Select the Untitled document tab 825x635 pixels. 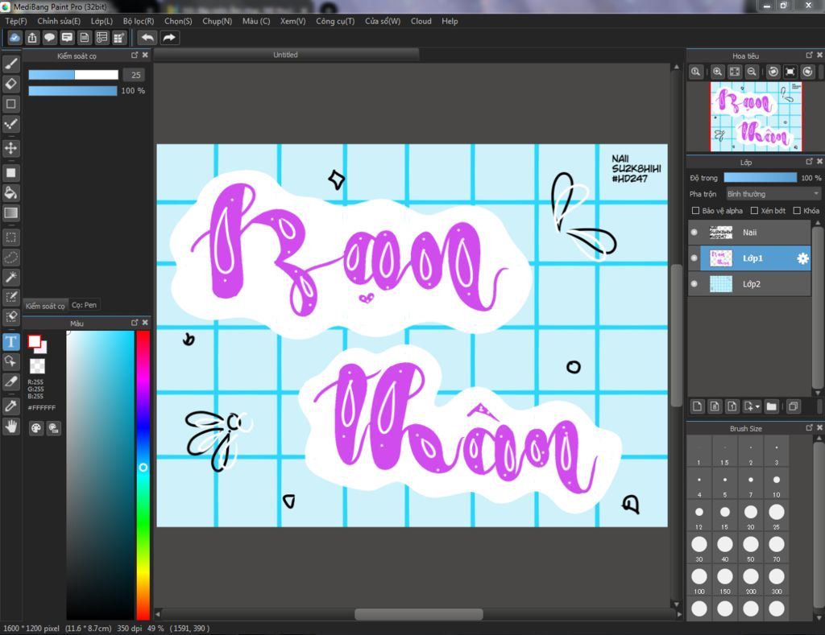coord(286,55)
